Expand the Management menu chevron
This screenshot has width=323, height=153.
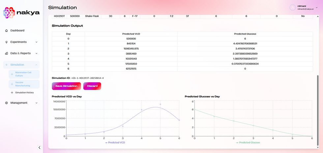pyautogui.click(x=37, y=103)
